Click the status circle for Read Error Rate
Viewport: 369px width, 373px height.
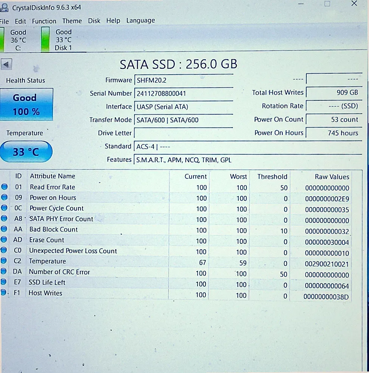(4, 187)
